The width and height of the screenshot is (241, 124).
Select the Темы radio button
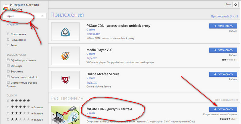[8, 45]
